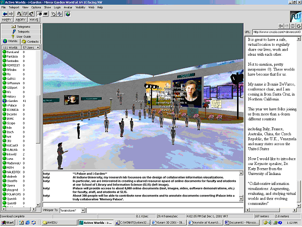Open the User Guide
Screen dimensions: 302x227
click(x=21, y=36)
